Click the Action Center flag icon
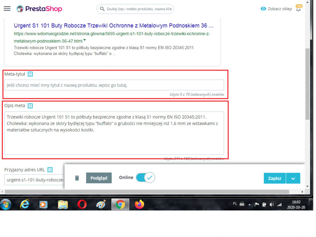 (257, 205)
